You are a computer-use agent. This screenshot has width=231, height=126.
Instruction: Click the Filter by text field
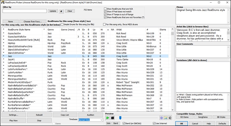[24, 11]
